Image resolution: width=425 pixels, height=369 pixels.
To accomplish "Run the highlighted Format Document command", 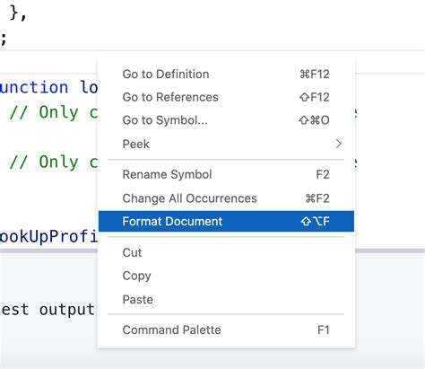I will [226, 222].
